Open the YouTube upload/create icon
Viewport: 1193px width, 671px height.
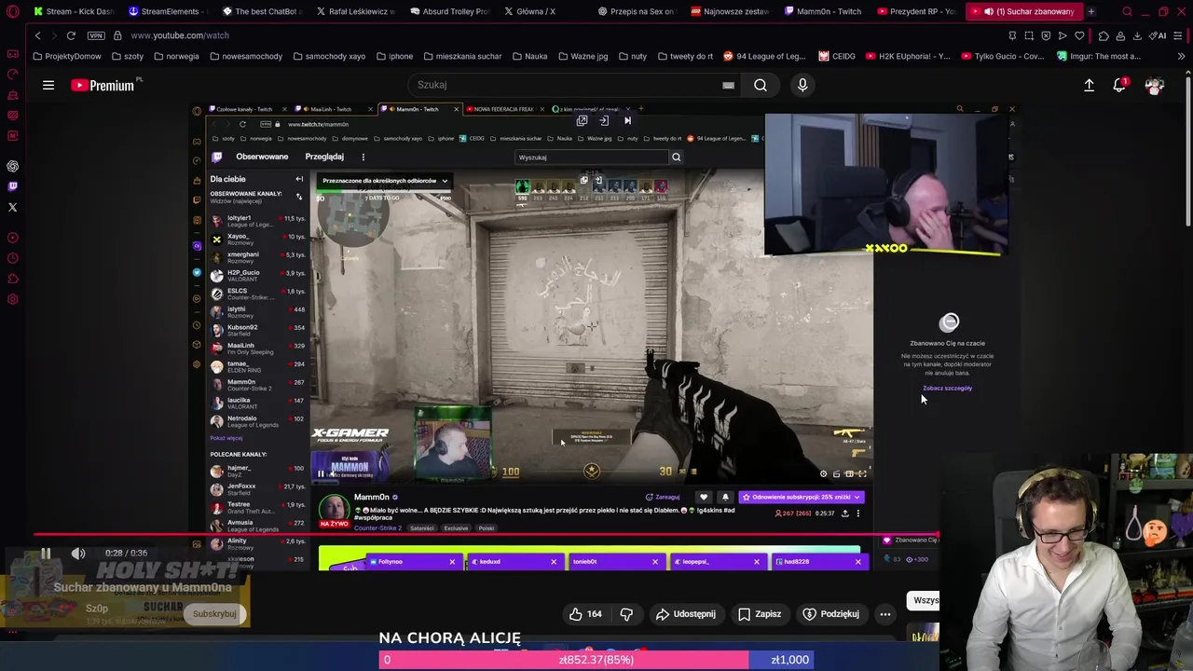(x=1089, y=85)
